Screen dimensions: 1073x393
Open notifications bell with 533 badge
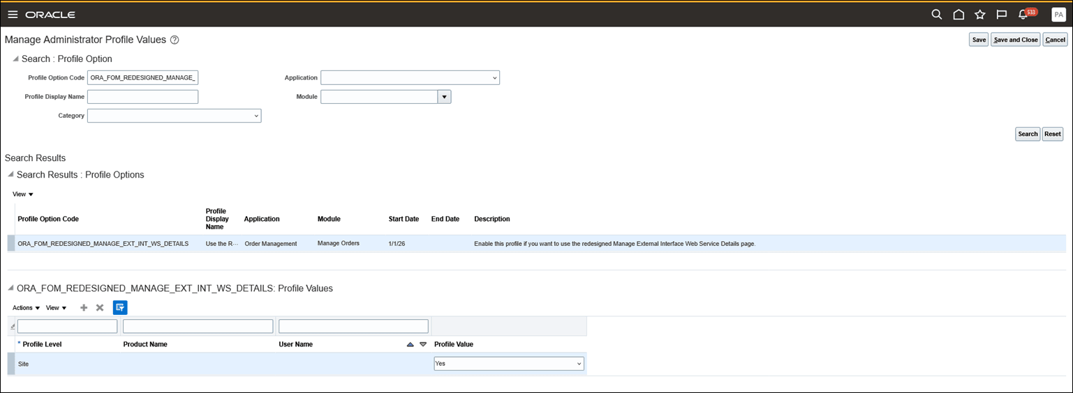pyautogui.click(x=1026, y=14)
